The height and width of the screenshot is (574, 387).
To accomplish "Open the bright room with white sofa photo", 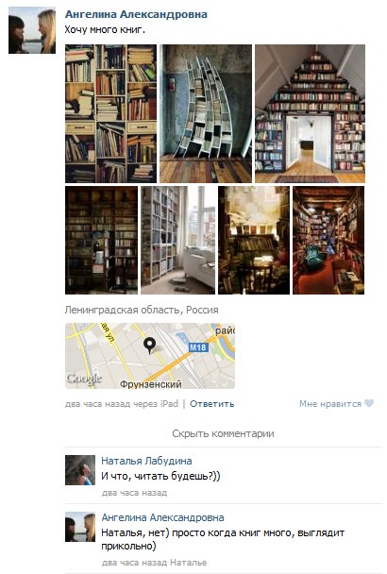I will [x=178, y=240].
